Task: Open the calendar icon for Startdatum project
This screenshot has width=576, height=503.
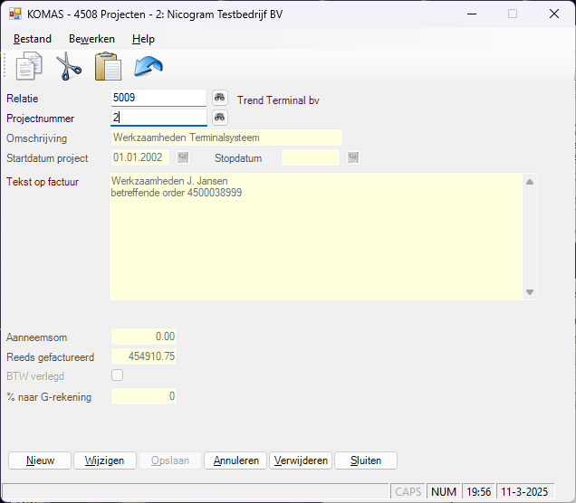Action: (183, 157)
